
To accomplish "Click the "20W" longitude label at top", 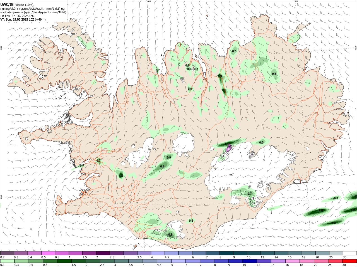I will 148,1.
